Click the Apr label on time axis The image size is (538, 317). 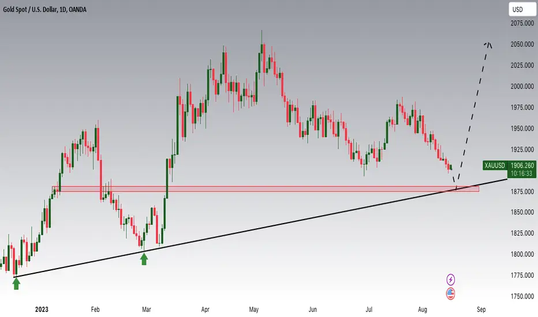tap(205, 310)
